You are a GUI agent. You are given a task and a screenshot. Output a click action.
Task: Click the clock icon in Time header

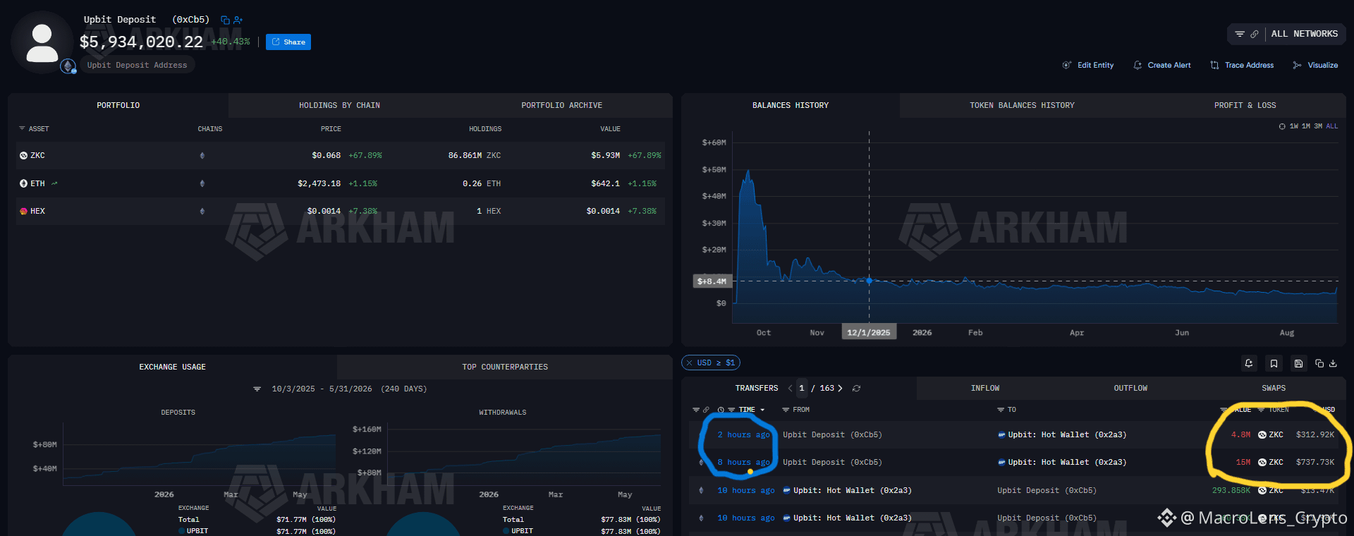pos(721,410)
